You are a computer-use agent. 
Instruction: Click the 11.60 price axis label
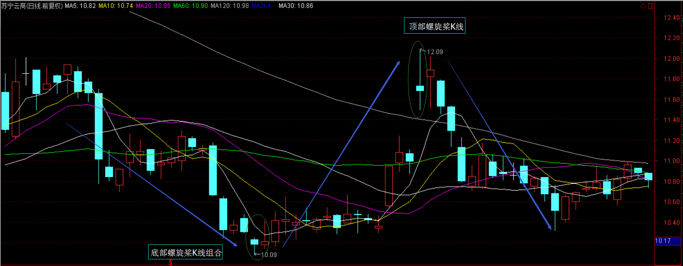coord(671,100)
